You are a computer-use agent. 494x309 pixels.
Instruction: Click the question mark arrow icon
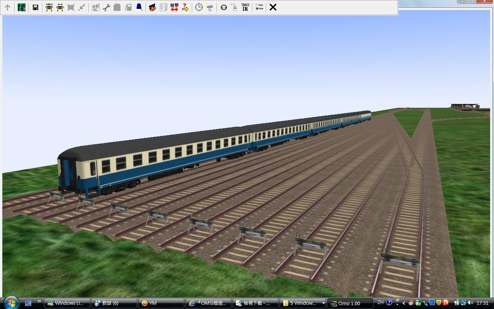[x=185, y=7]
